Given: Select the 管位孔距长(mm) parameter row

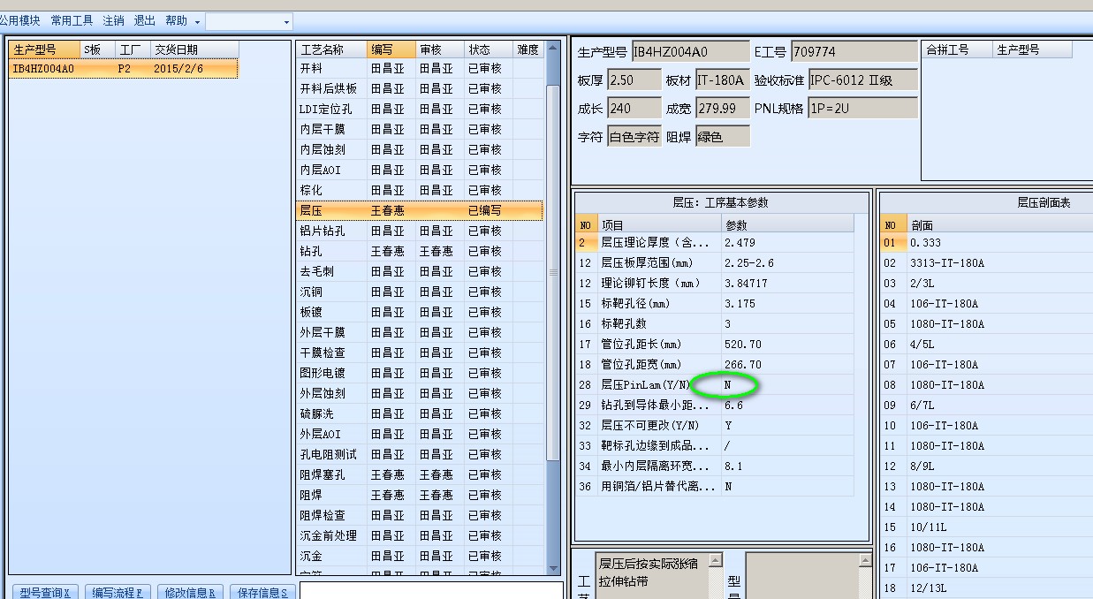Looking at the screenshot, I should 715,344.
